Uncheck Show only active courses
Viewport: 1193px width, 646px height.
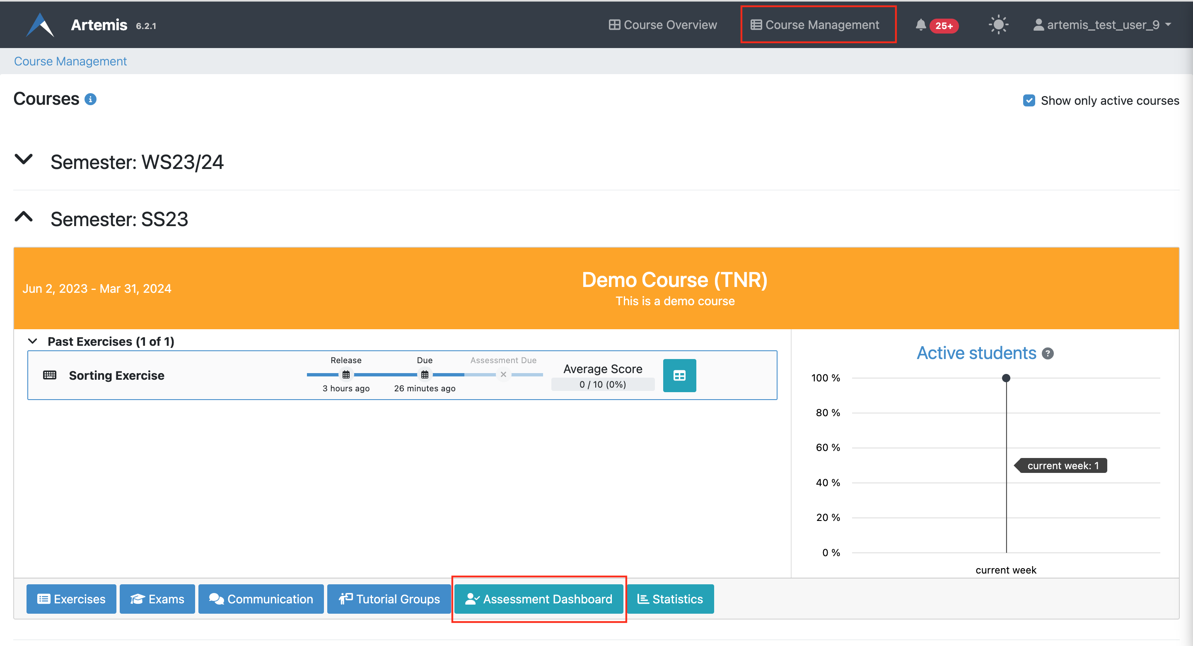[1029, 100]
